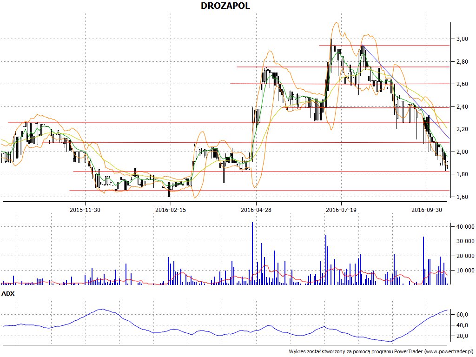Screen dimensions: 476x357
Task: Select the 2016-09-30 date label
Action: [427, 210]
